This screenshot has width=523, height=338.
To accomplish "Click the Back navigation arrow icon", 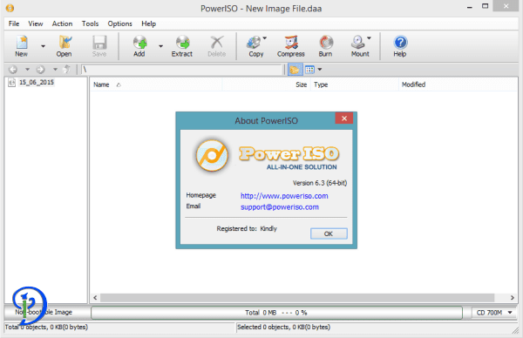I will click(x=13, y=70).
